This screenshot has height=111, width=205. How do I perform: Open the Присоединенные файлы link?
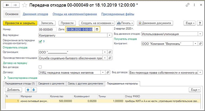[118, 14]
